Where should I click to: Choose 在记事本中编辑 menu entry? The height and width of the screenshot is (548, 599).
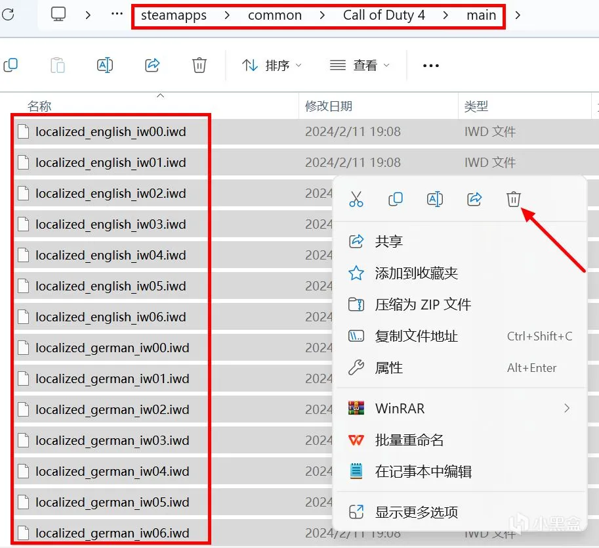coord(461,472)
